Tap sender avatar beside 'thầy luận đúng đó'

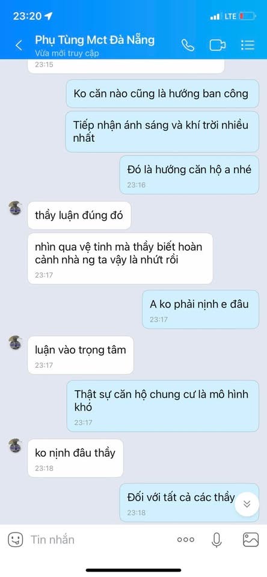[15, 209]
